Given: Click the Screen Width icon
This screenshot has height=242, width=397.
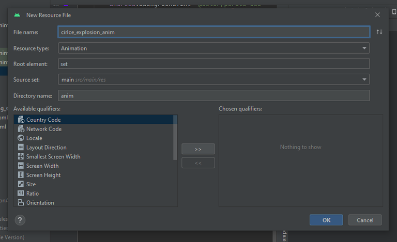Looking at the screenshot, I should pyautogui.click(x=21, y=166).
